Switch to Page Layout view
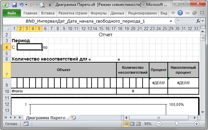The image size is (208, 130). click(132, 124)
